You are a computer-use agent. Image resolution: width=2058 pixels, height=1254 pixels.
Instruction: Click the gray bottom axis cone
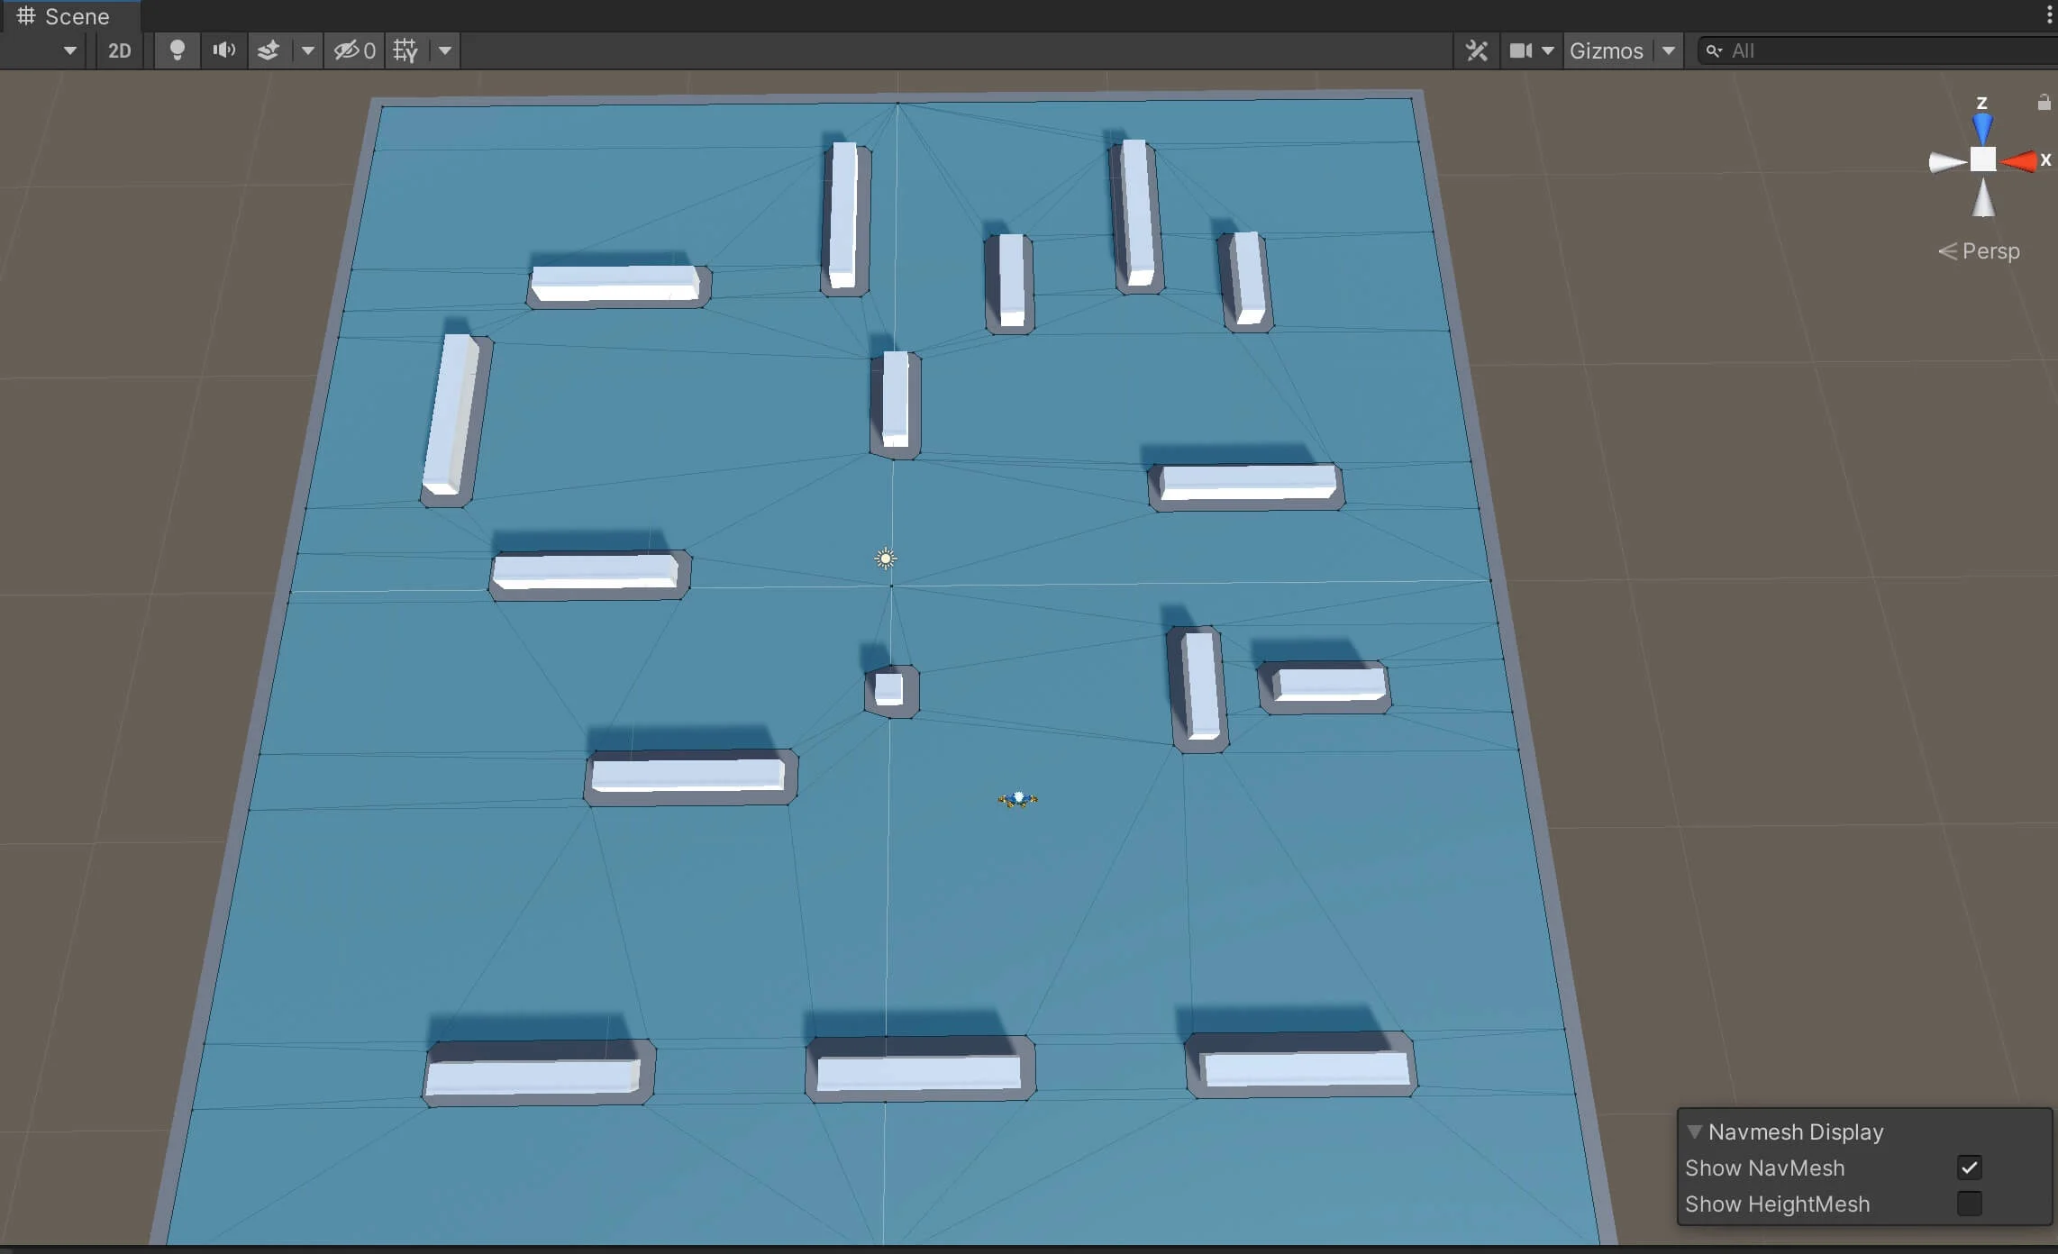1983,198
